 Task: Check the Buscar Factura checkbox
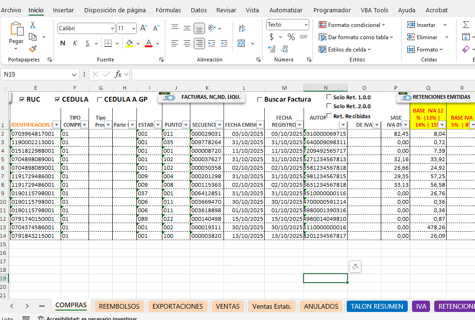tap(260, 99)
